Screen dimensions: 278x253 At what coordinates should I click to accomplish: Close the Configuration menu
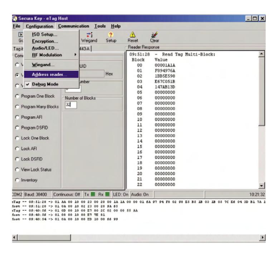[40, 26]
